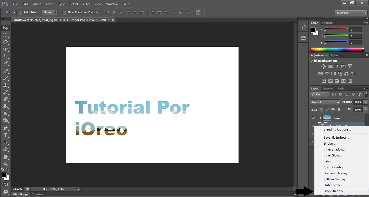369x197 pixels.
Task: Switch to the Styles tab
Action: [x=334, y=55]
